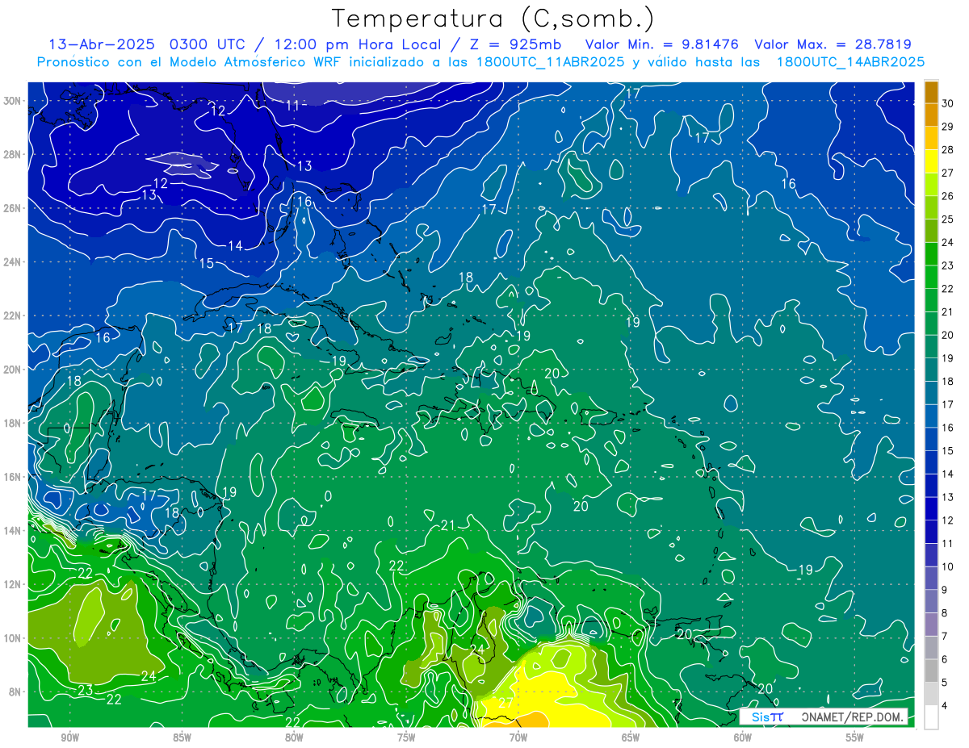The image size is (969, 748).
Task: Click the 20N latitude axis label
Action: (14, 369)
